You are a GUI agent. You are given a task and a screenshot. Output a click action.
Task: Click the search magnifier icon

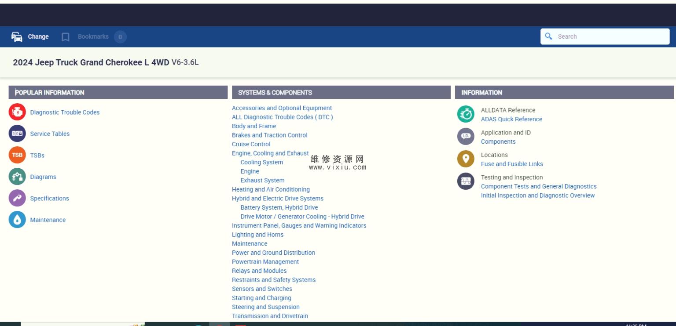click(548, 36)
